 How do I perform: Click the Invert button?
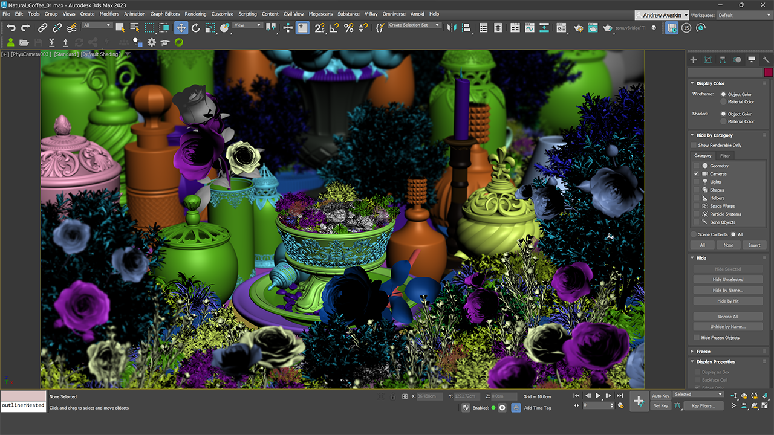click(754, 245)
